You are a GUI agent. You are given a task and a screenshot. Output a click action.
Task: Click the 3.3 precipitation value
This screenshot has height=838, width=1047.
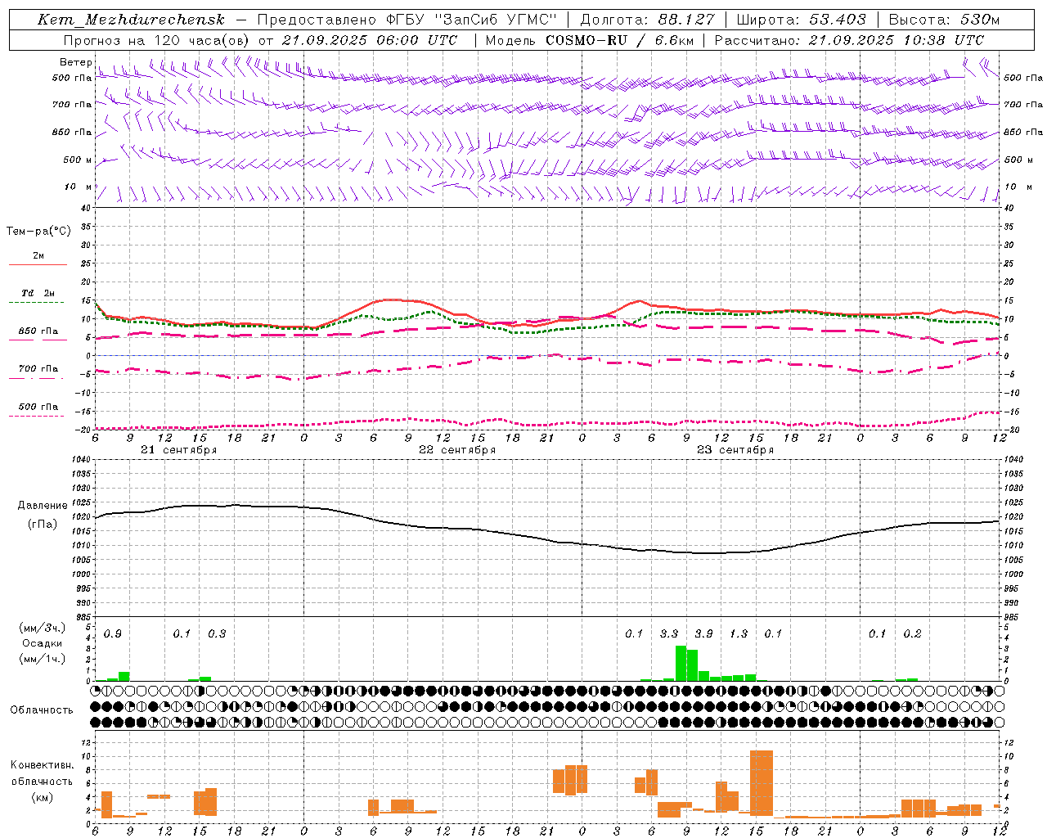click(x=669, y=633)
